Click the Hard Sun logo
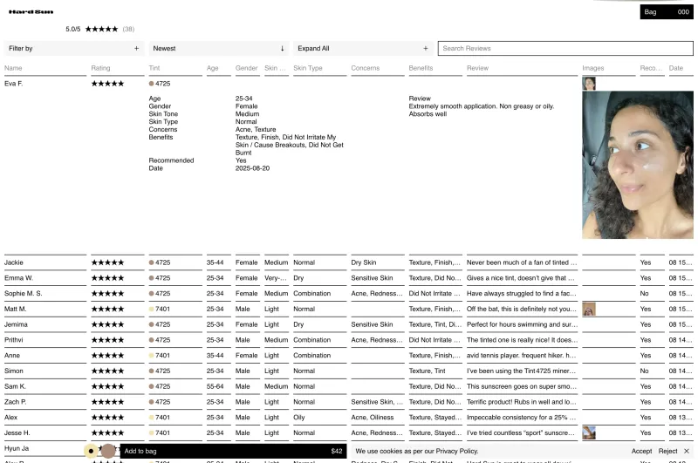Screen dimensions: 698x463 (x=31, y=12)
